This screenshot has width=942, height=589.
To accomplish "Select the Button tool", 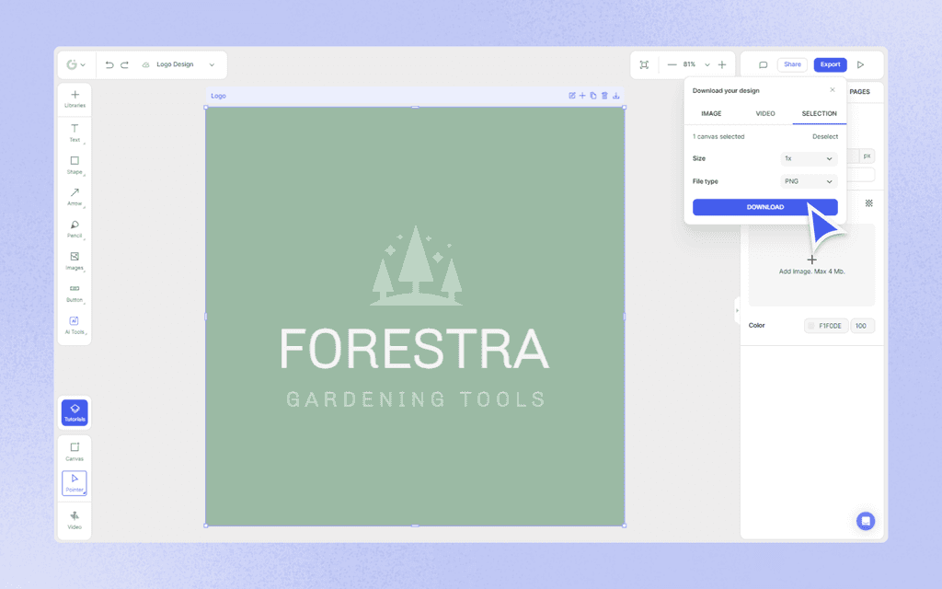I will 75,293.
